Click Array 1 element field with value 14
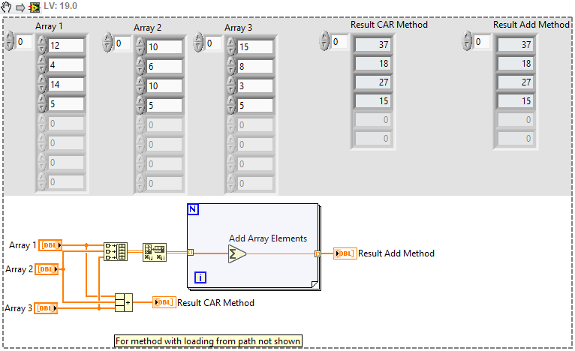This screenshot has width=575, height=351. (x=66, y=84)
